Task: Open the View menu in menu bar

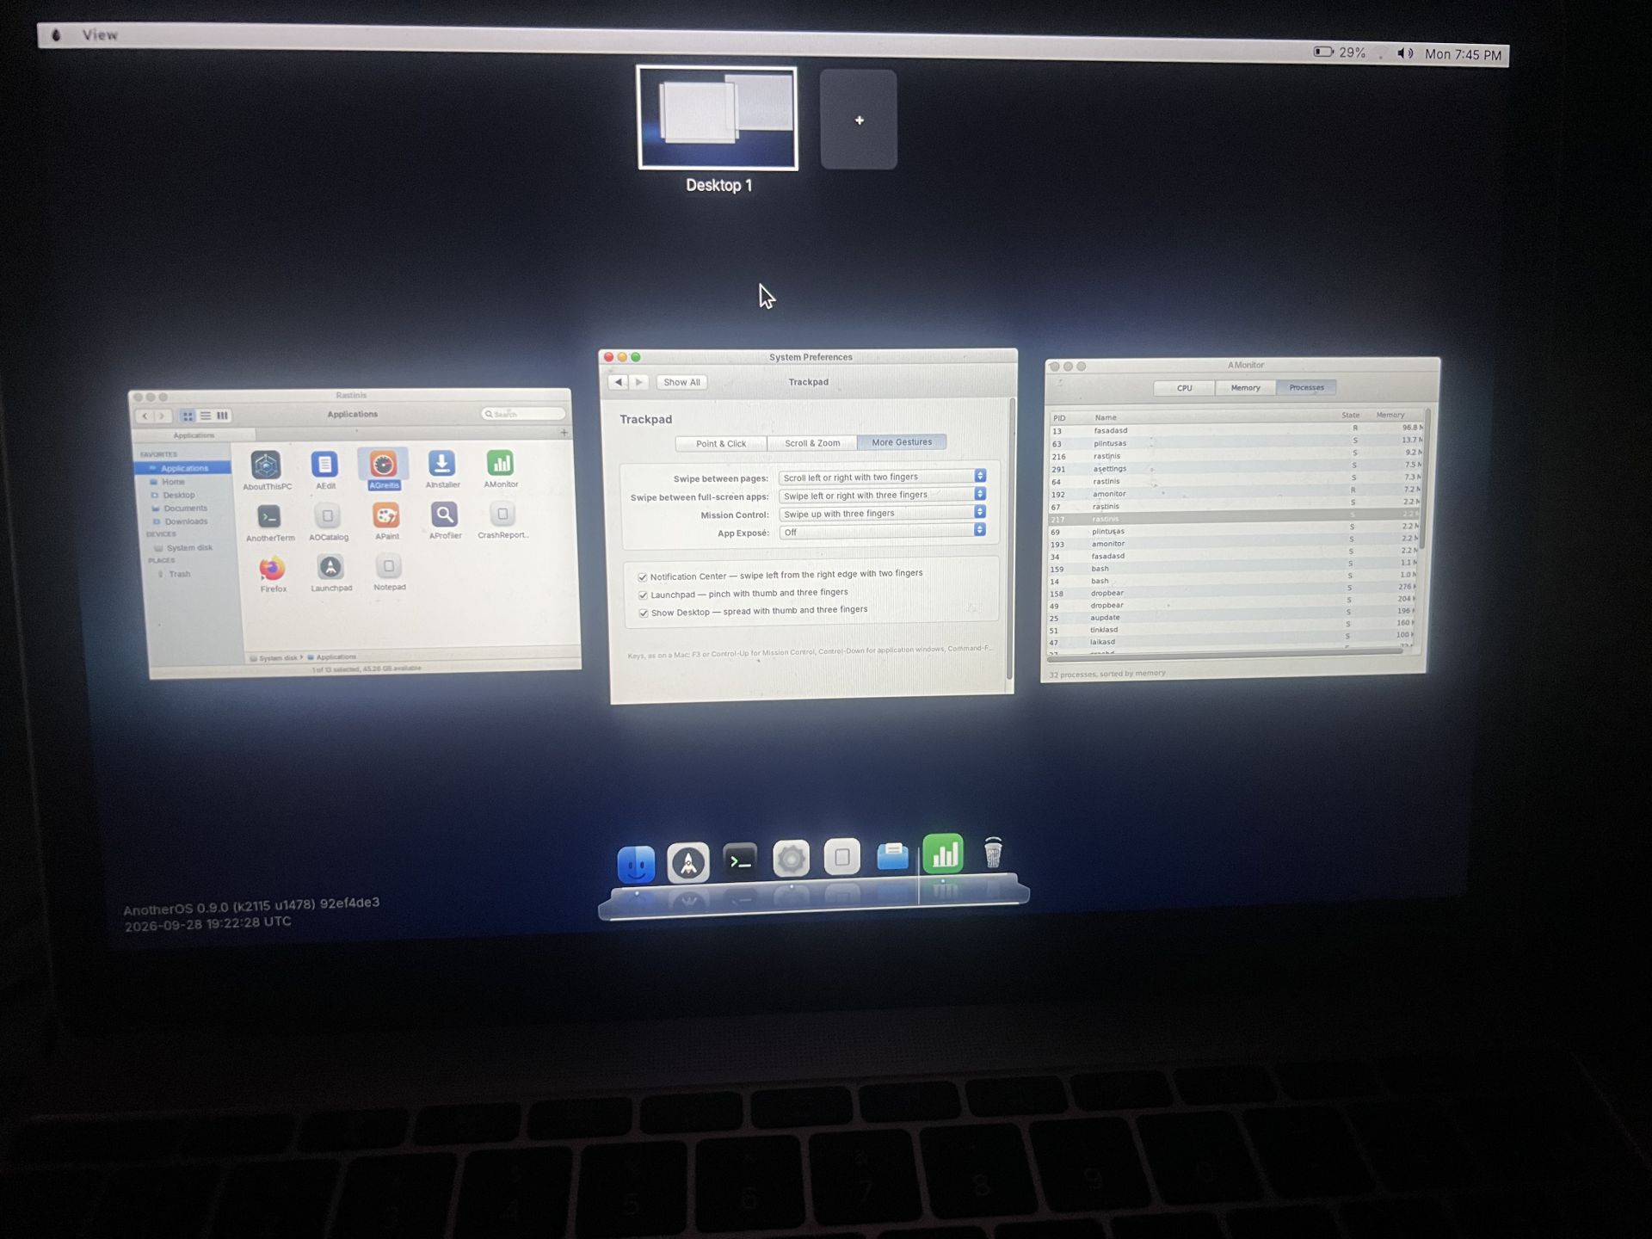Action: (x=100, y=35)
